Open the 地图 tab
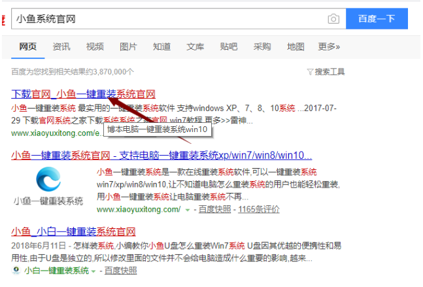The width and height of the screenshot is (423, 287). click(x=295, y=47)
